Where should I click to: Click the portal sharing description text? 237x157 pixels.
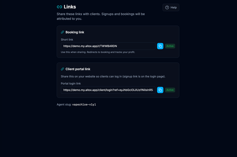[113, 76]
